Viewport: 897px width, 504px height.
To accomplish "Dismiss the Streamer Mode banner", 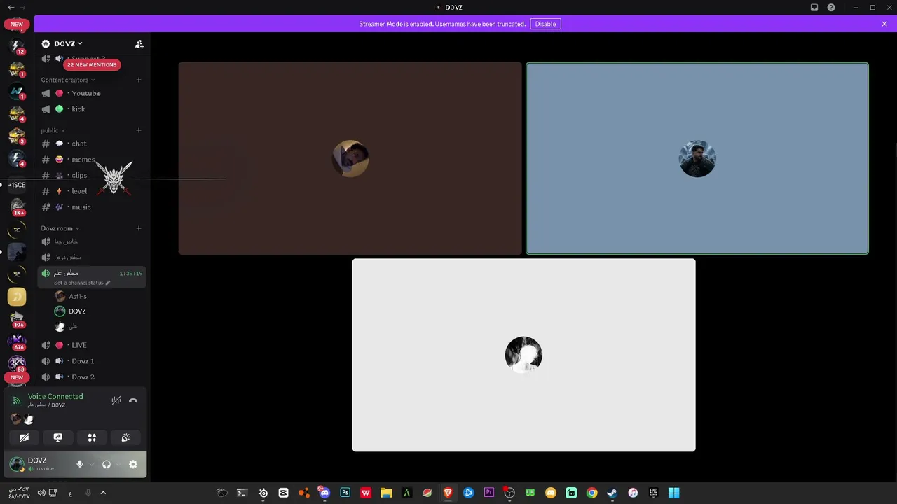I will click(x=884, y=24).
